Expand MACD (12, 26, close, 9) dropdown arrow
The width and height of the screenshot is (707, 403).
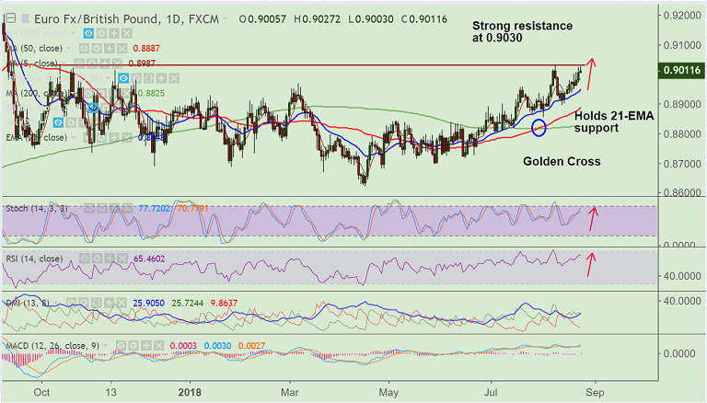coord(105,346)
